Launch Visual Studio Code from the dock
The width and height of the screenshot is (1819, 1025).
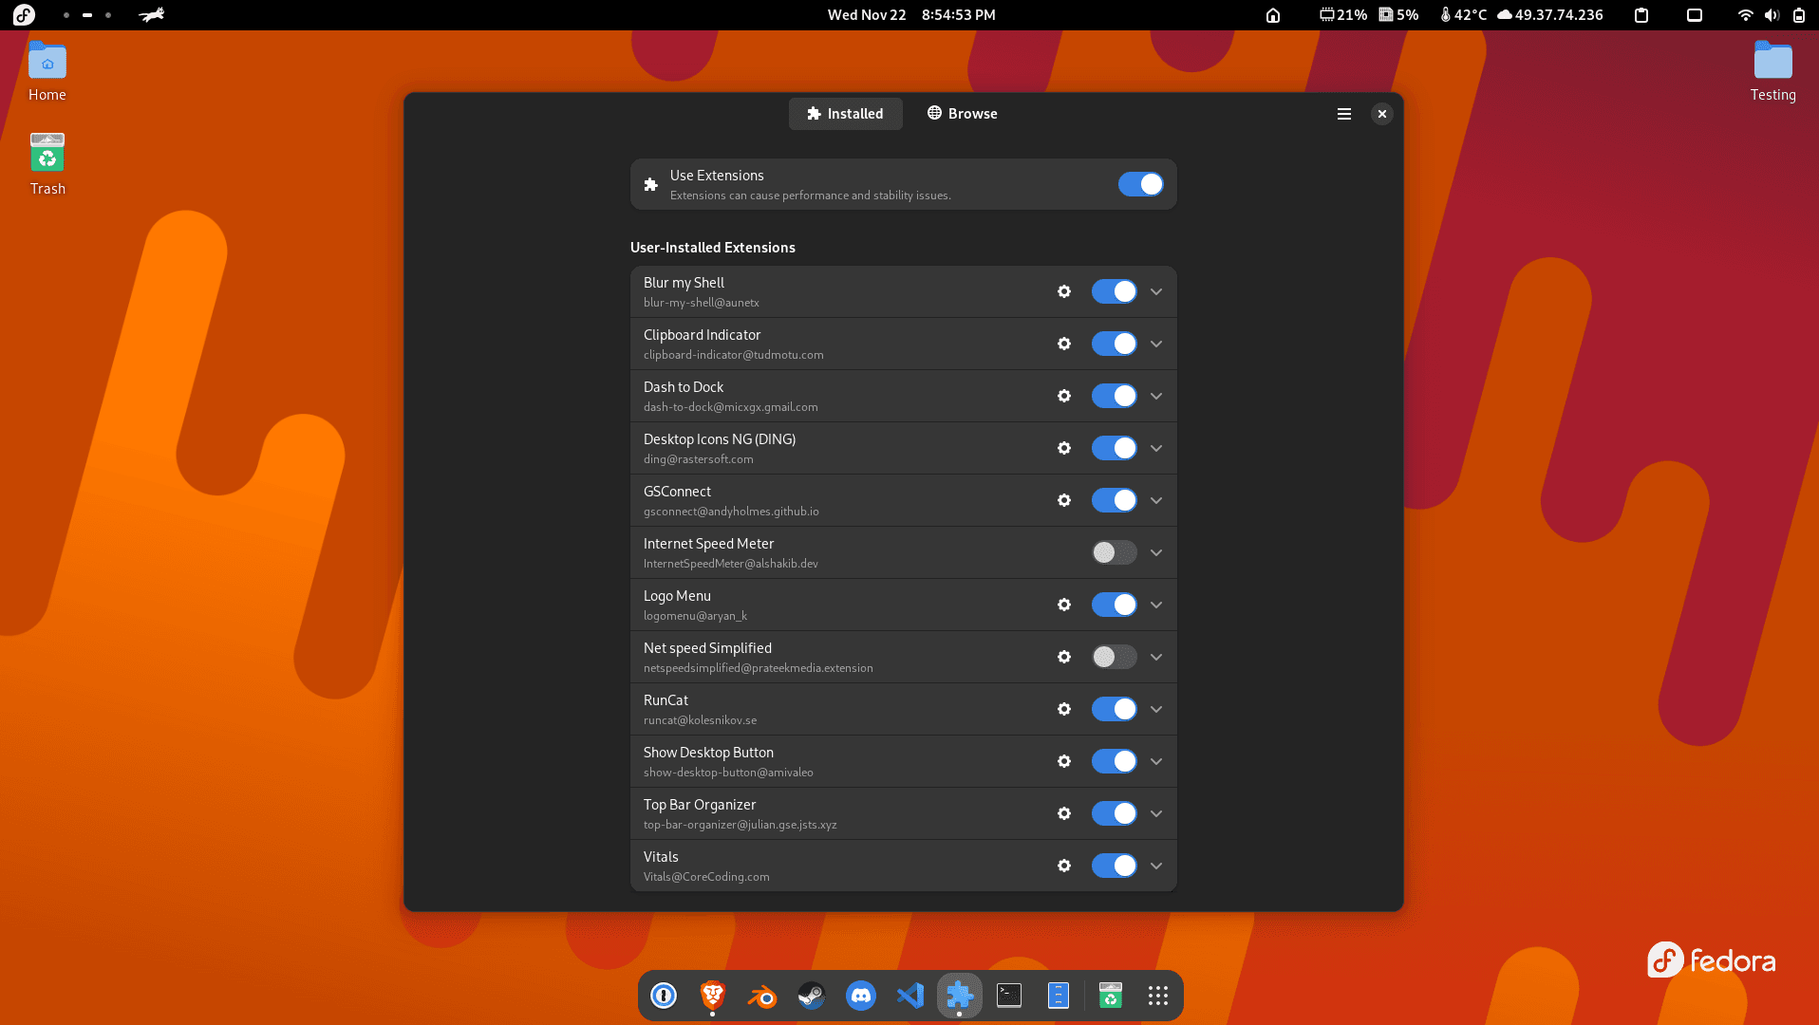pos(910,996)
